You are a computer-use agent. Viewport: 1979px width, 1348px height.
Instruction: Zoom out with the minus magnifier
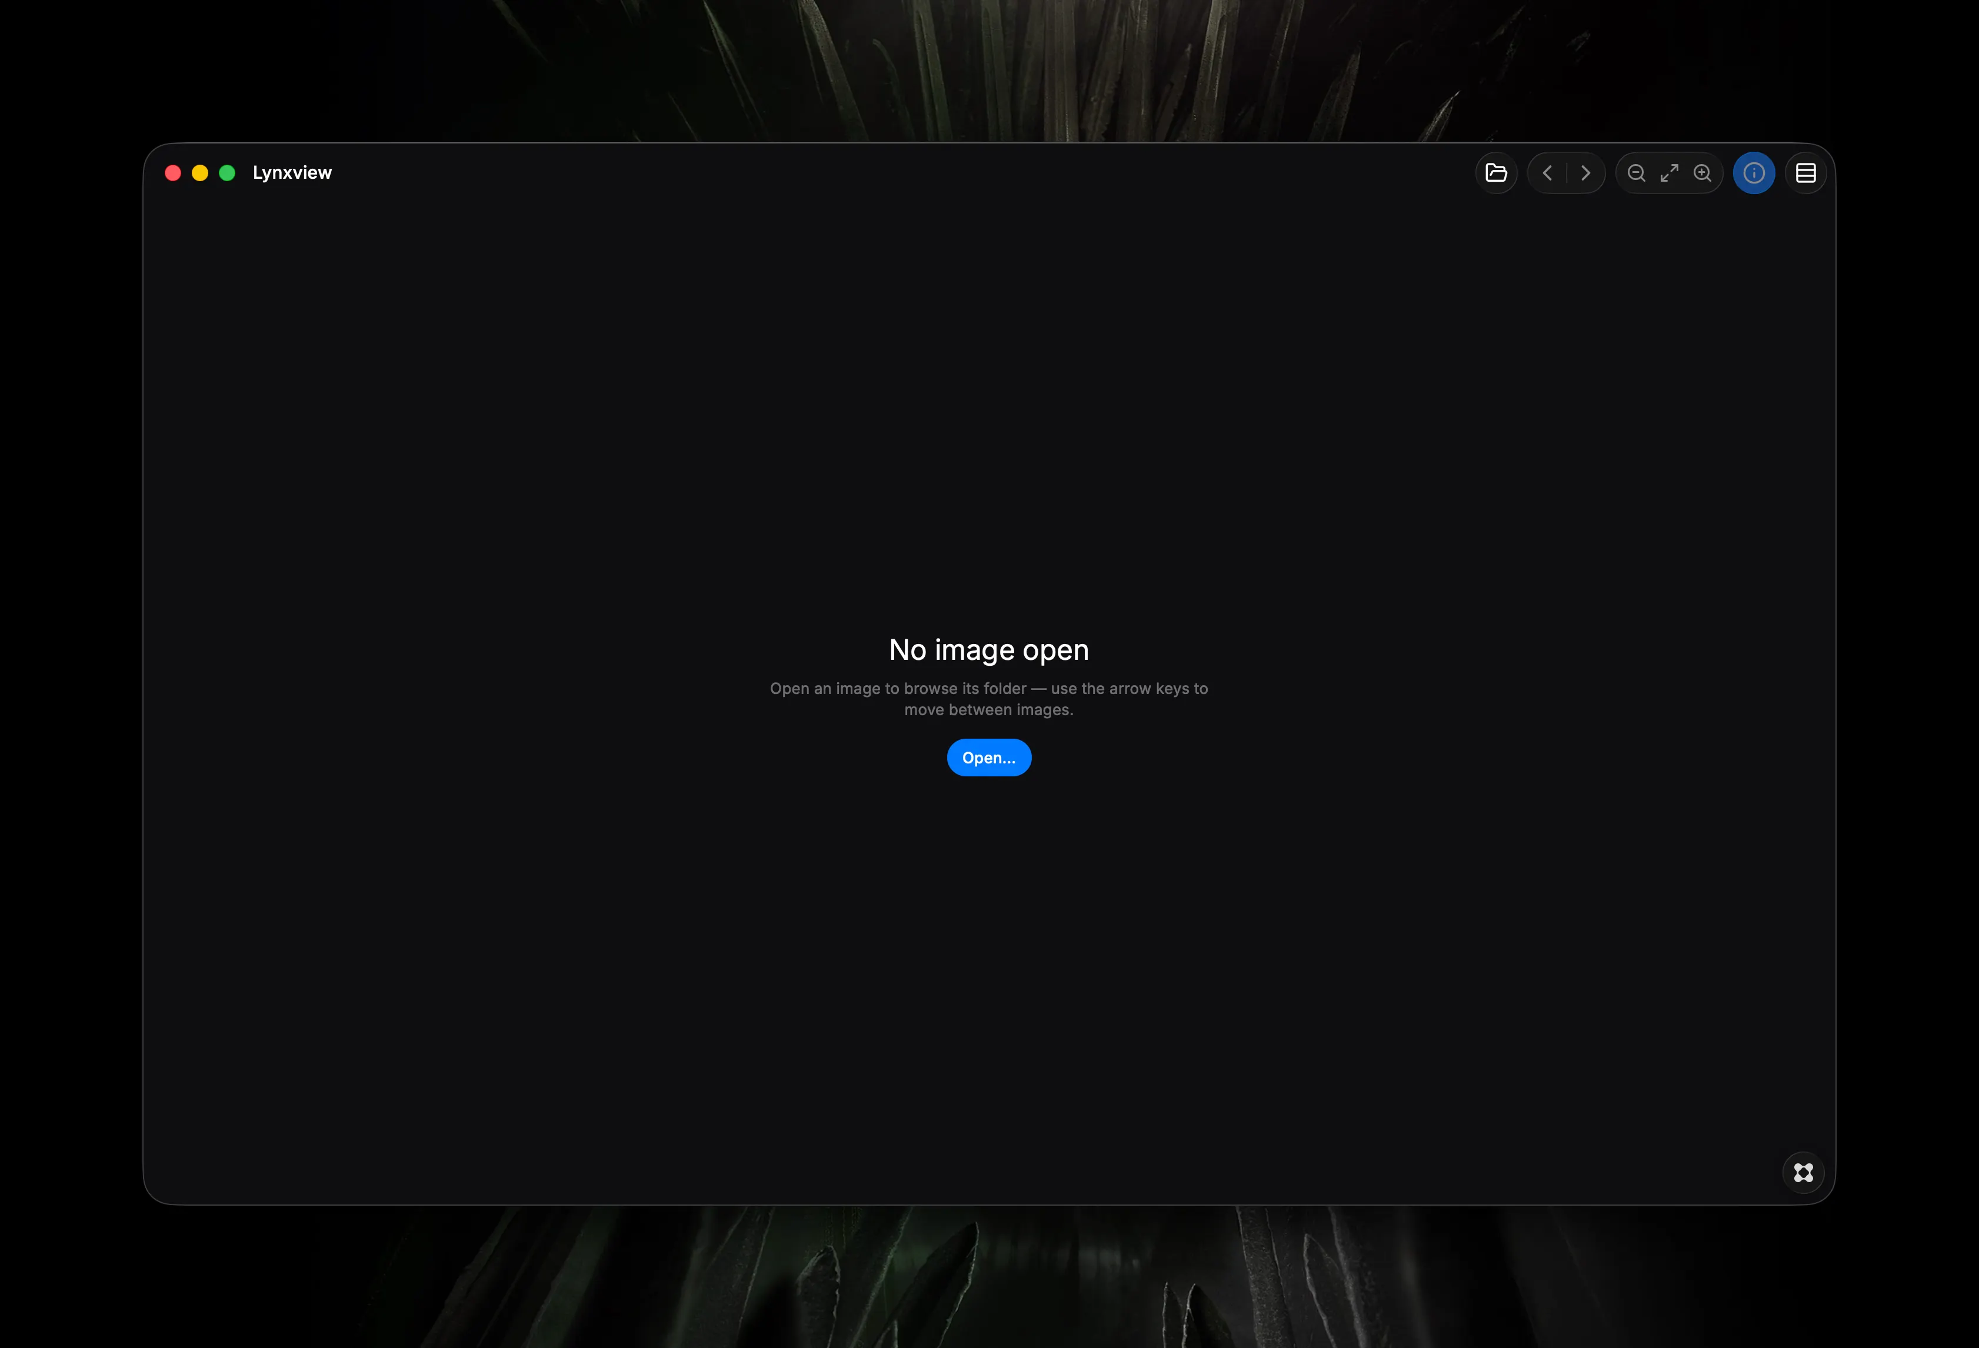click(x=1636, y=173)
